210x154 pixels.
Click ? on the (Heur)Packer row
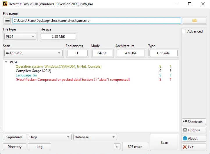[170, 80]
